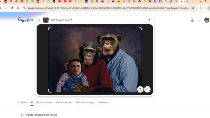Translate text in the image

tap(140, 89)
